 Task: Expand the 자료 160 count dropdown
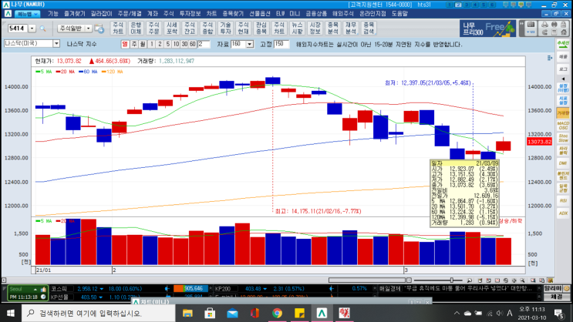click(x=250, y=44)
